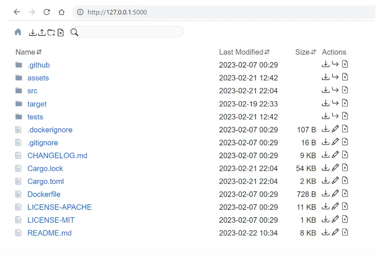Open the .github folder

point(39,65)
